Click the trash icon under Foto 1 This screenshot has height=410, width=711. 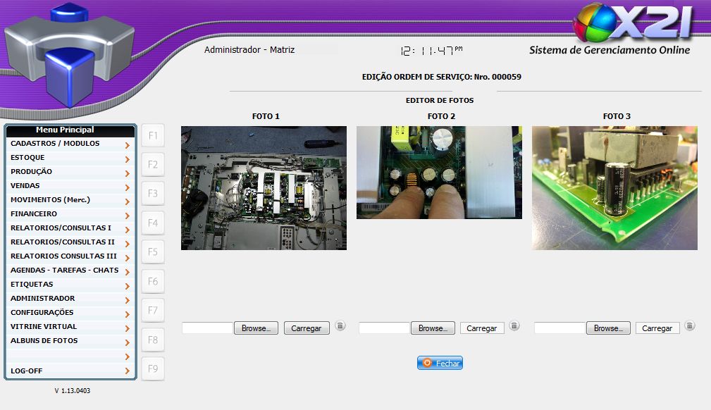(x=340, y=325)
